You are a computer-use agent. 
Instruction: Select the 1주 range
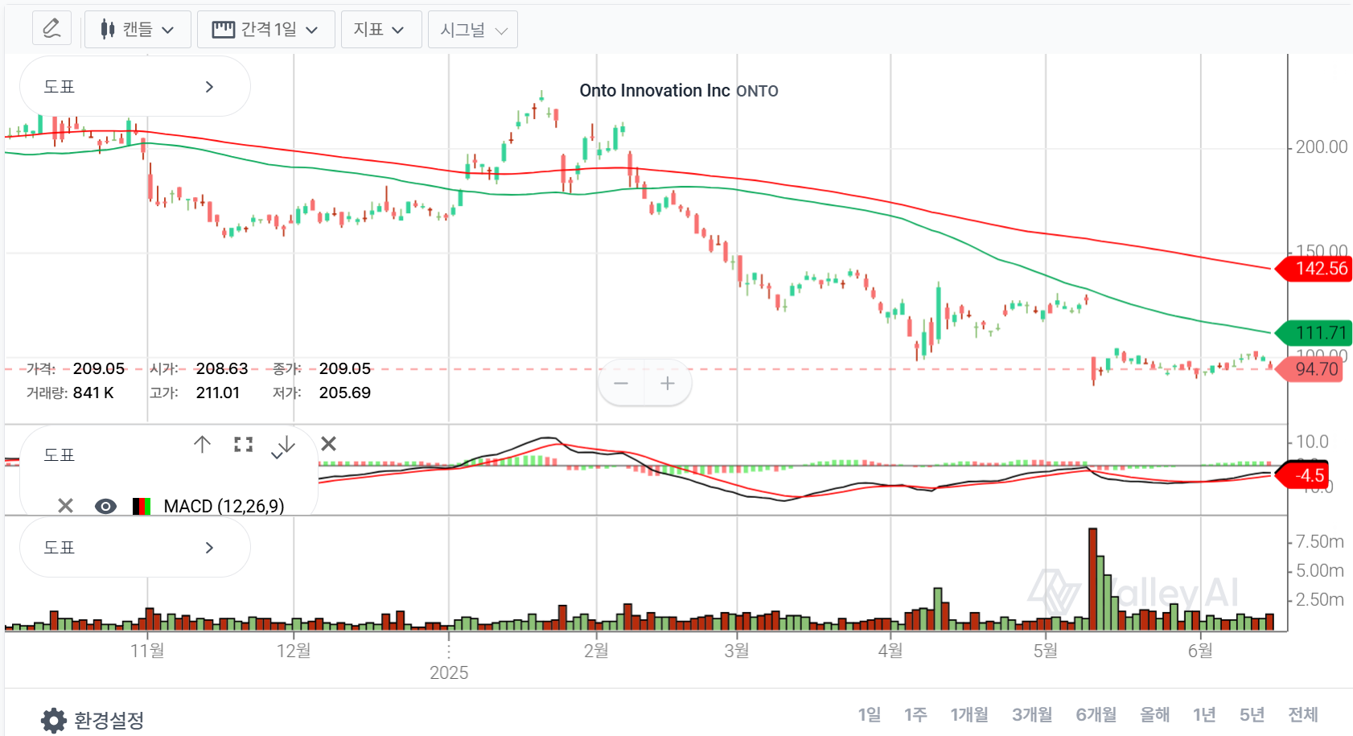point(915,714)
